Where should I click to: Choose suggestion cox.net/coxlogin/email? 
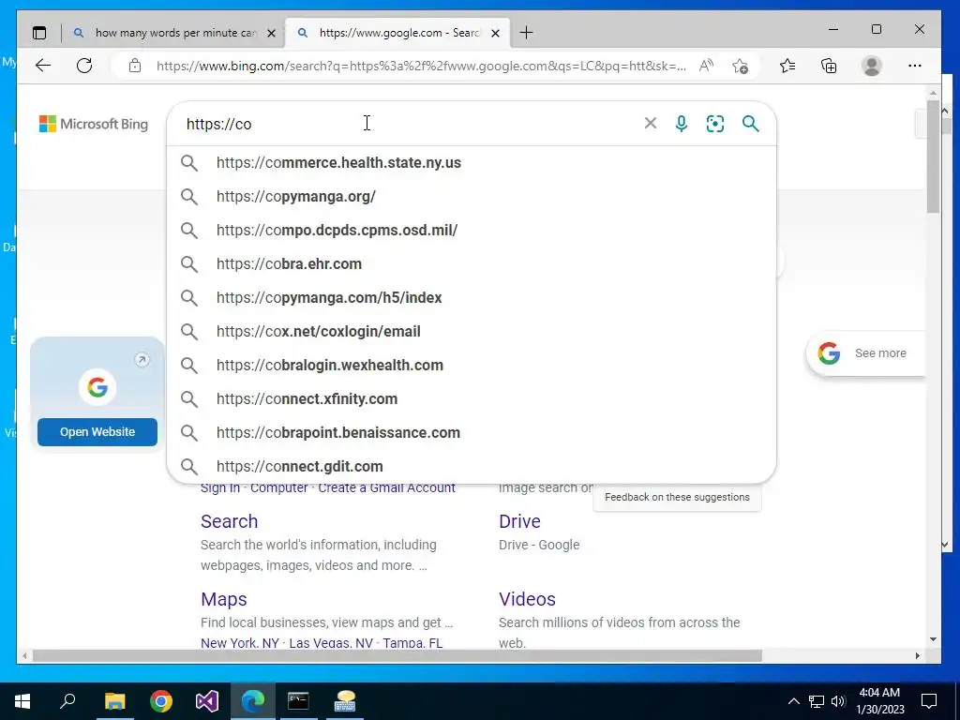pos(472,331)
